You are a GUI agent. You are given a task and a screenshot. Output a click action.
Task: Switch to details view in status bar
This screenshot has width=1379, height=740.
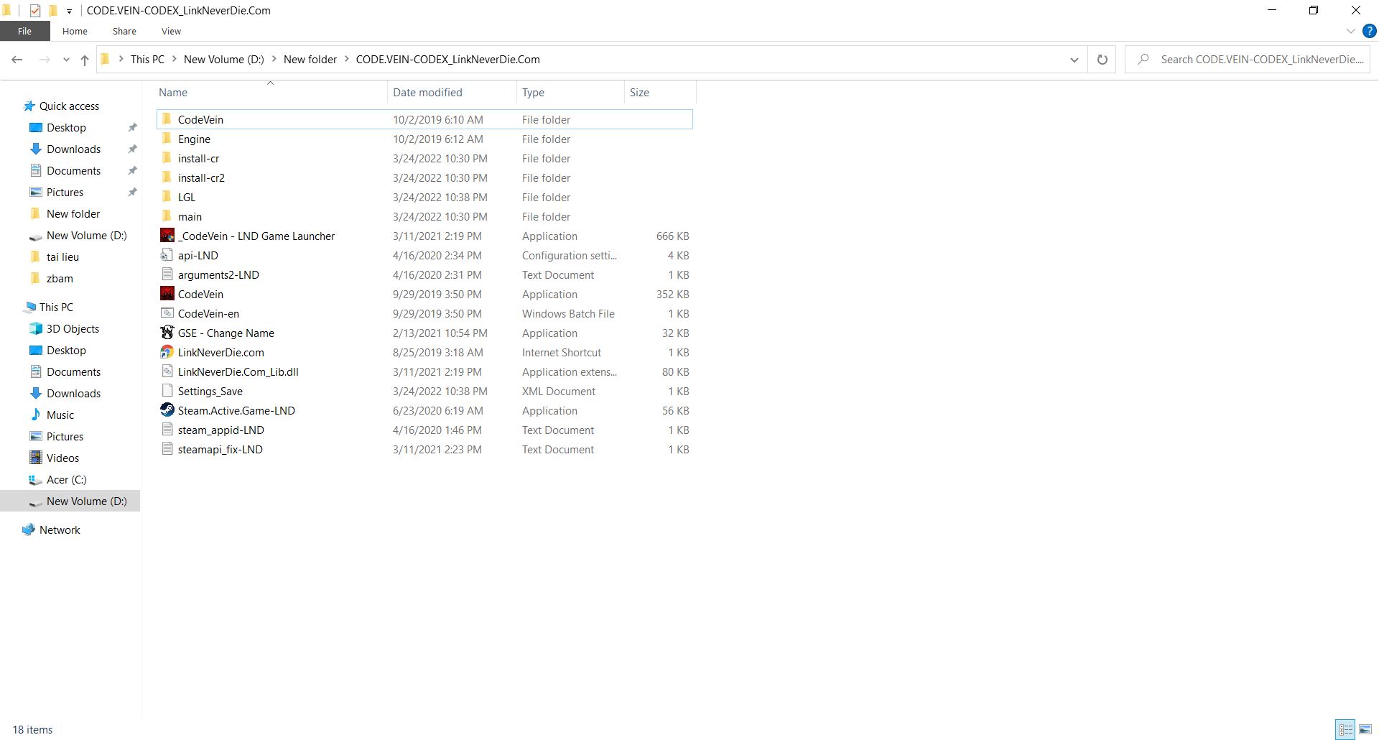[1345, 729]
